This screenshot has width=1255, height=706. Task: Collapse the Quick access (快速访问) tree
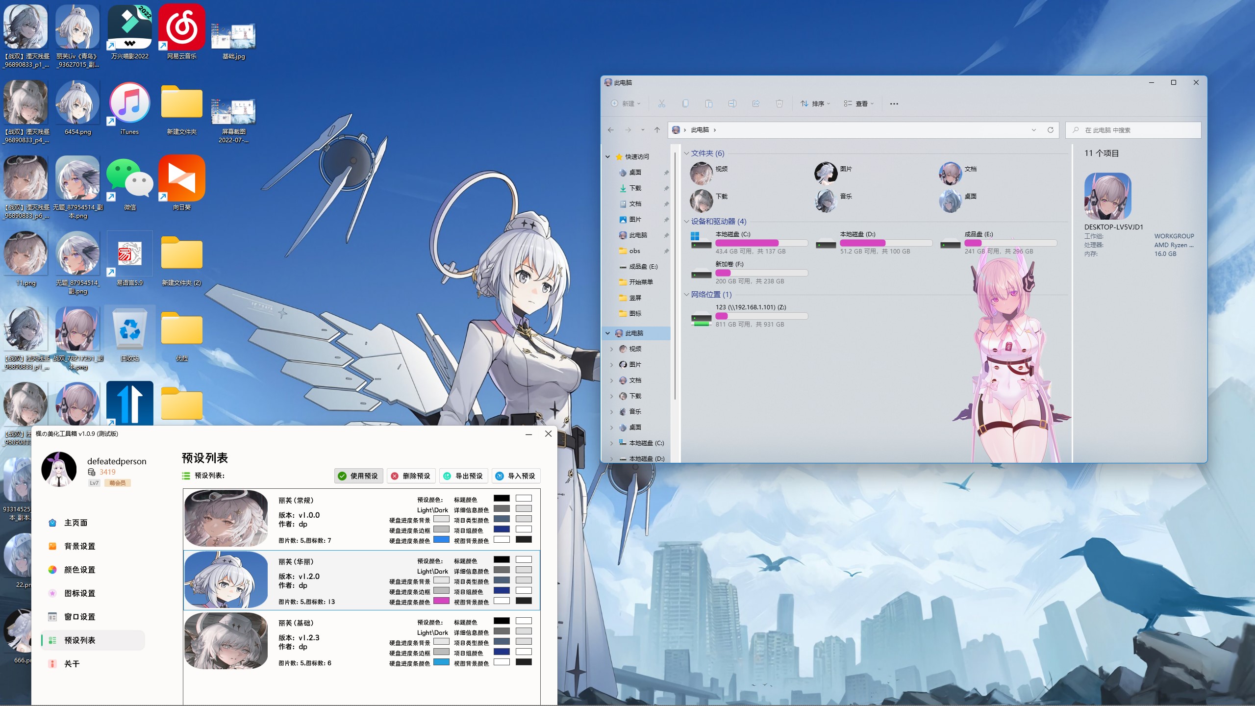coord(607,157)
